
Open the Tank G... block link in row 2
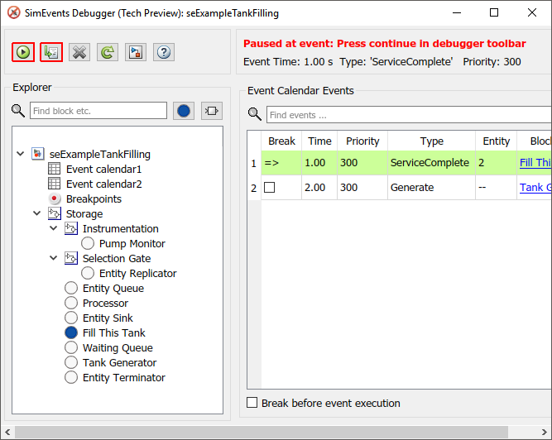(x=535, y=188)
